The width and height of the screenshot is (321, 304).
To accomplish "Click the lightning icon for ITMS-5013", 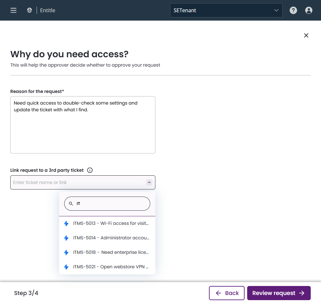I will coord(66,223).
